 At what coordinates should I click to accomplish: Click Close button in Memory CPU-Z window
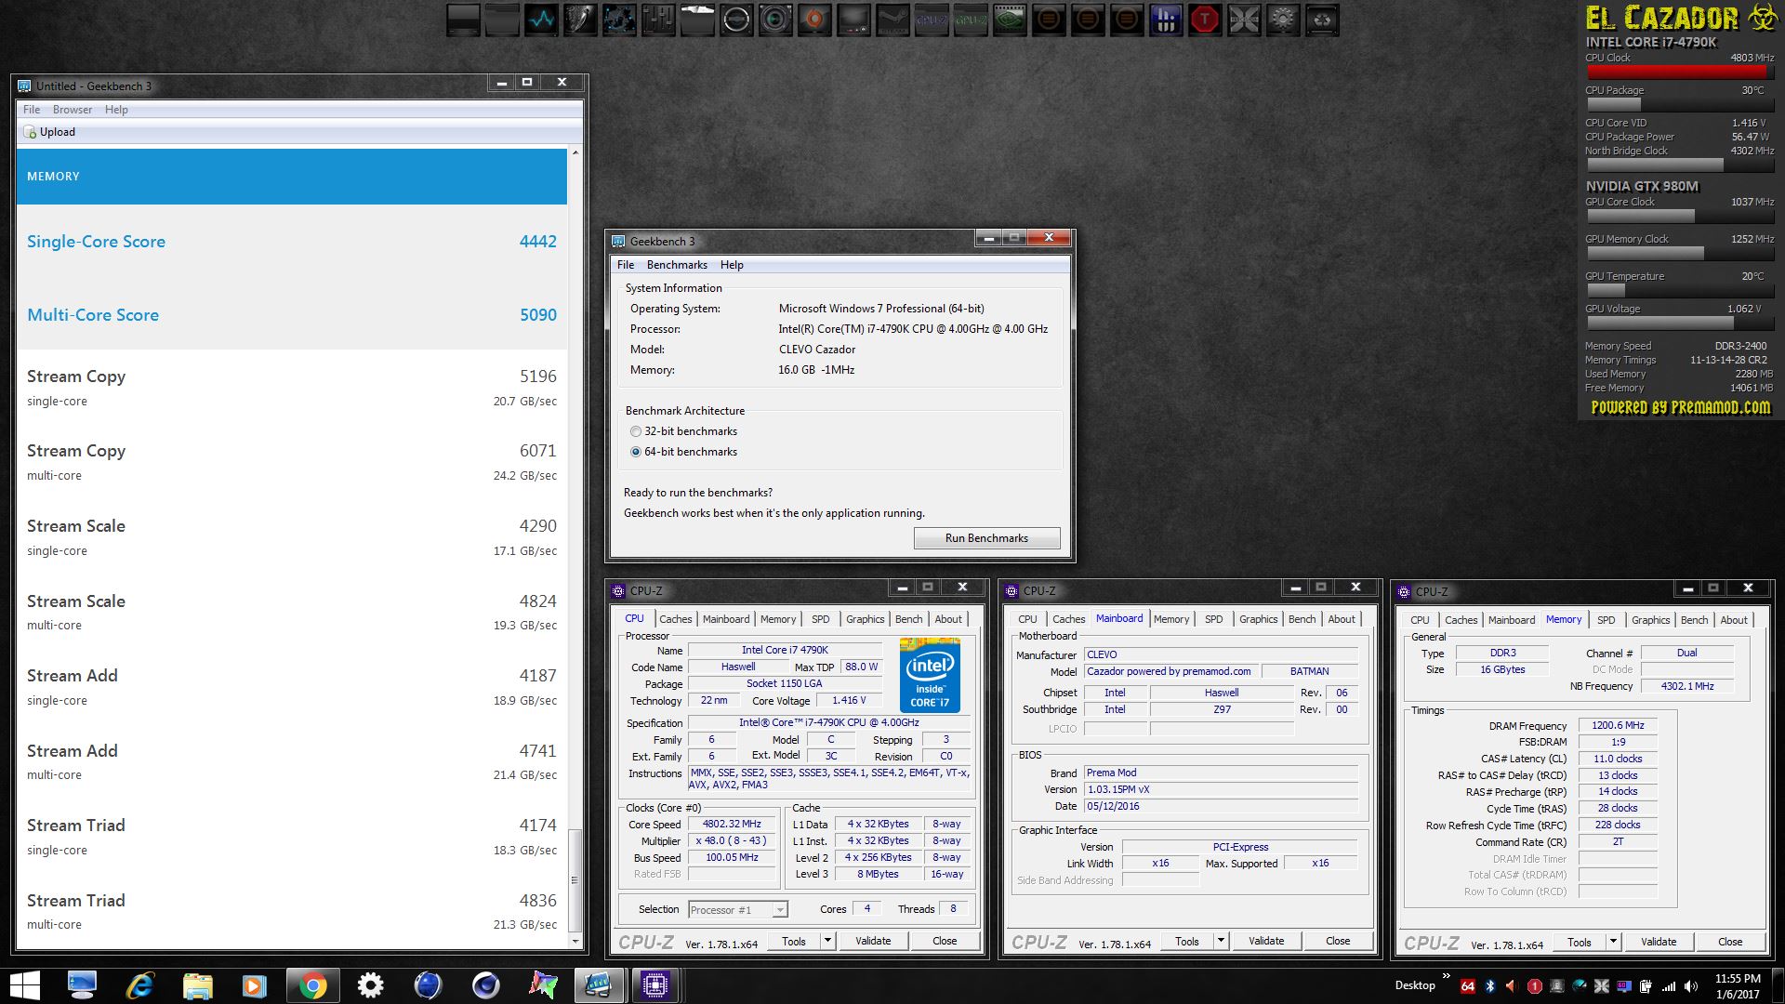[x=1730, y=942]
